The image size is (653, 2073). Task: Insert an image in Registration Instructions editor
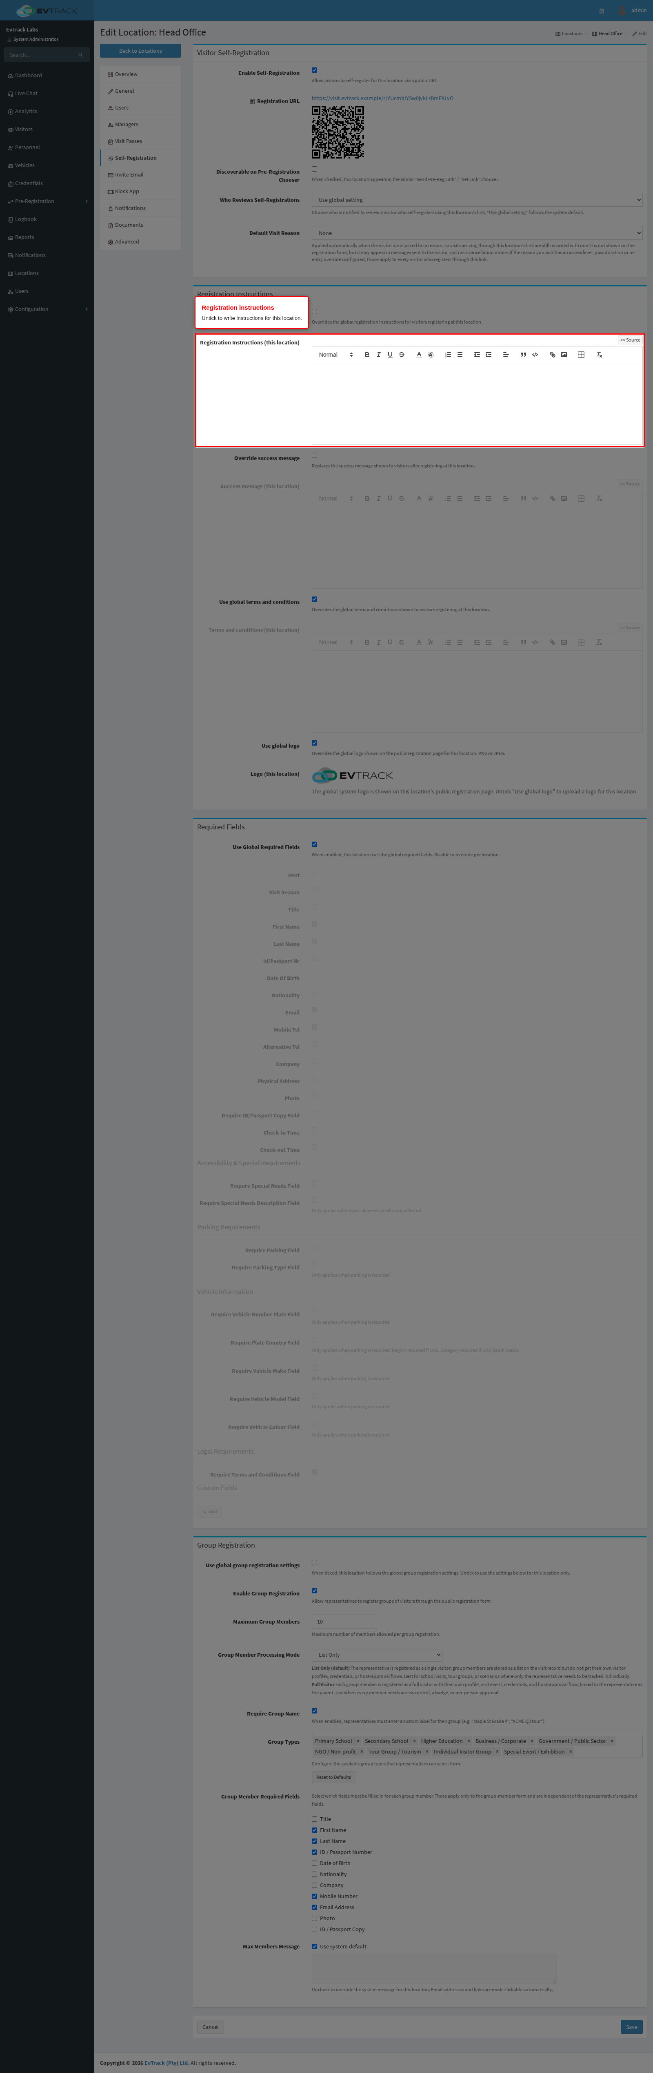coord(564,355)
